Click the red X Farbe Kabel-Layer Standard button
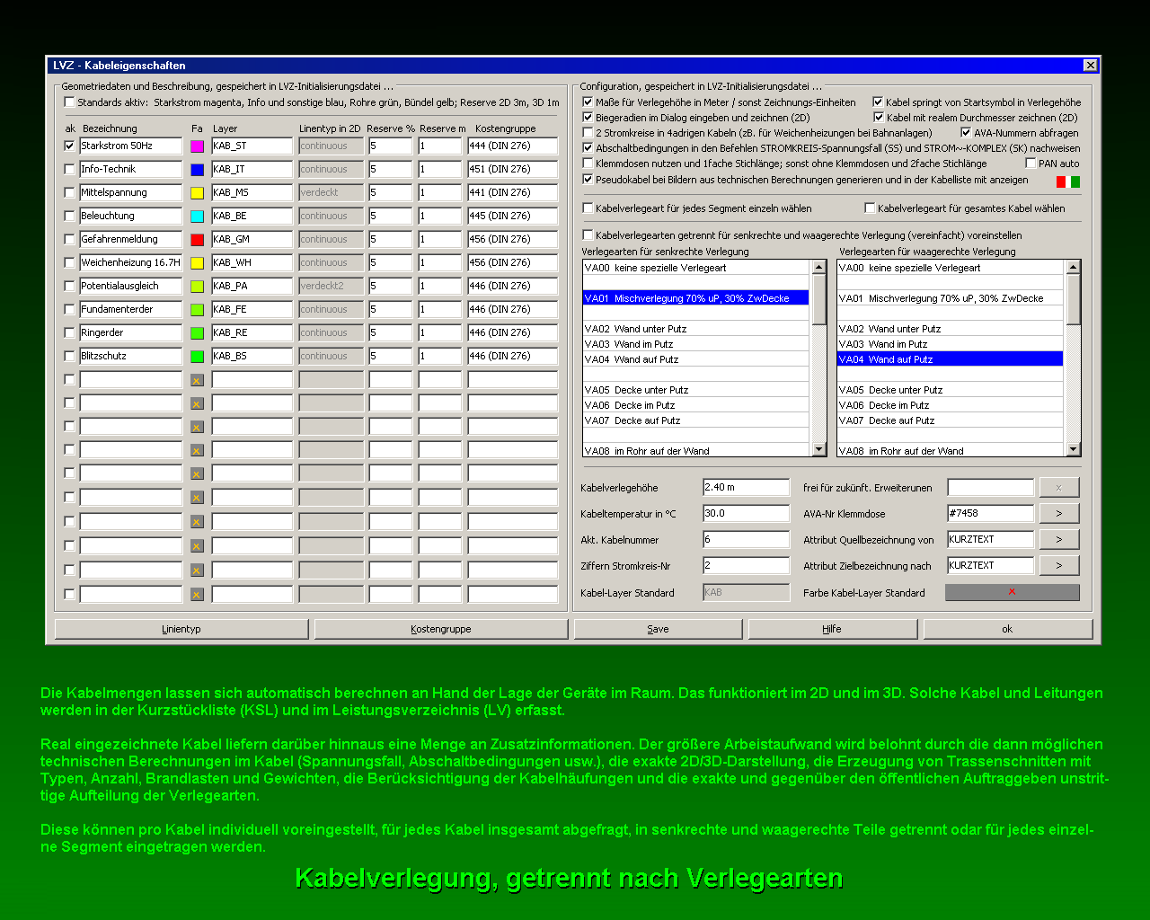 (1012, 592)
